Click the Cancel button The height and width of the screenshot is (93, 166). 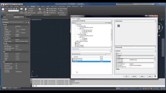pos(134,76)
